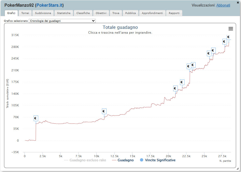Click the Euro marker near 1.5k games
Viewport: 241px width, 172px height.
click(x=36, y=118)
